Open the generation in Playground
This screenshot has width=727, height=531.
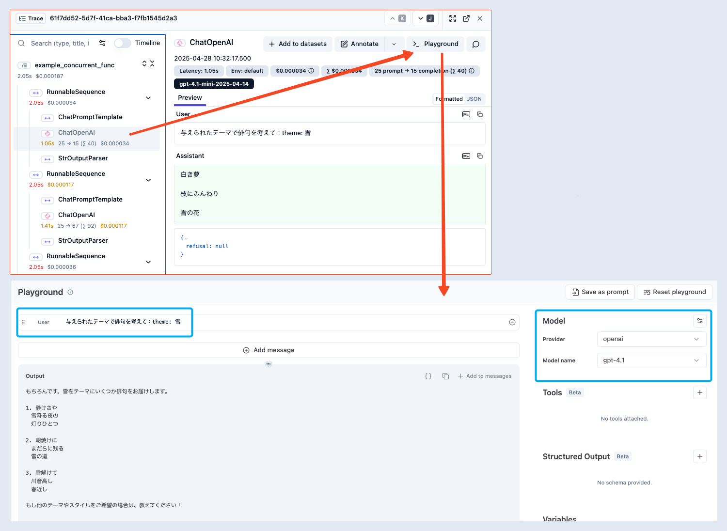point(436,44)
